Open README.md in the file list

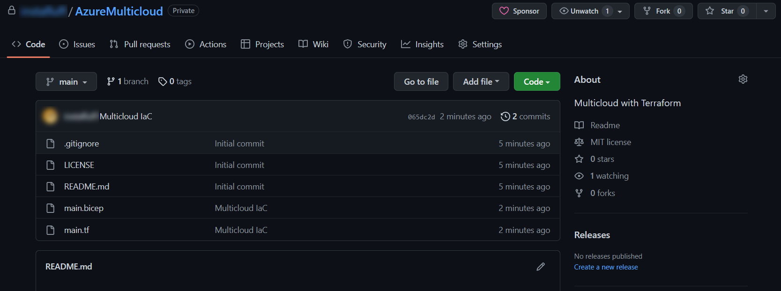[x=87, y=187]
